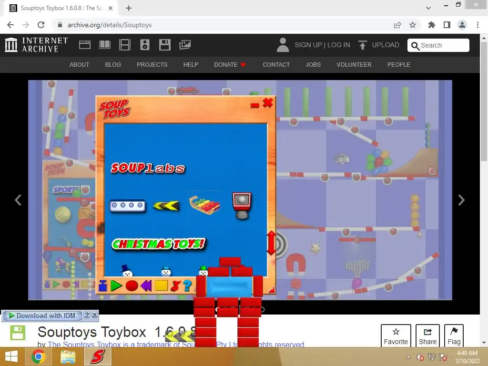This screenshot has height=366, width=488.
Task: Open the tab search dropdown chevron
Action: click(x=428, y=8)
